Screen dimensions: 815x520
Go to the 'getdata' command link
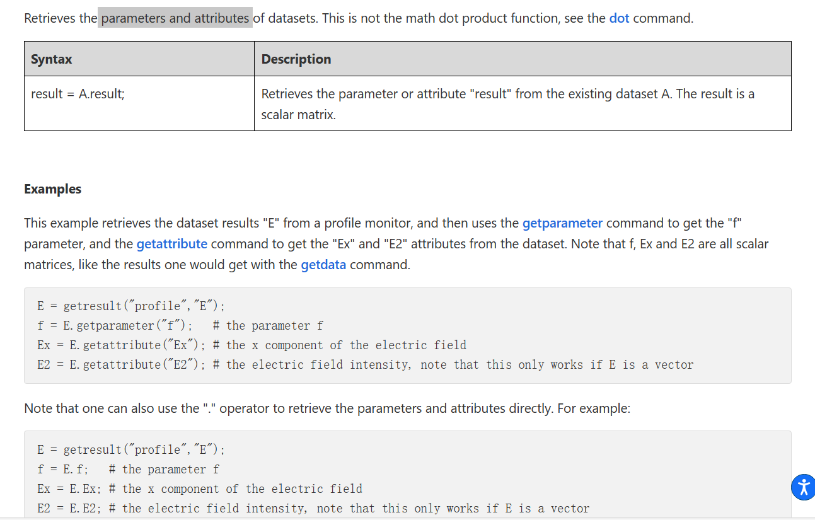pyautogui.click(x=323, y=265)
